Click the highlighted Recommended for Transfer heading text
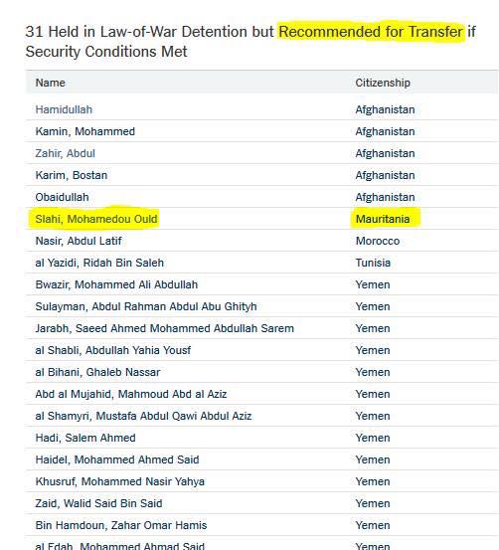 [371, 32]
